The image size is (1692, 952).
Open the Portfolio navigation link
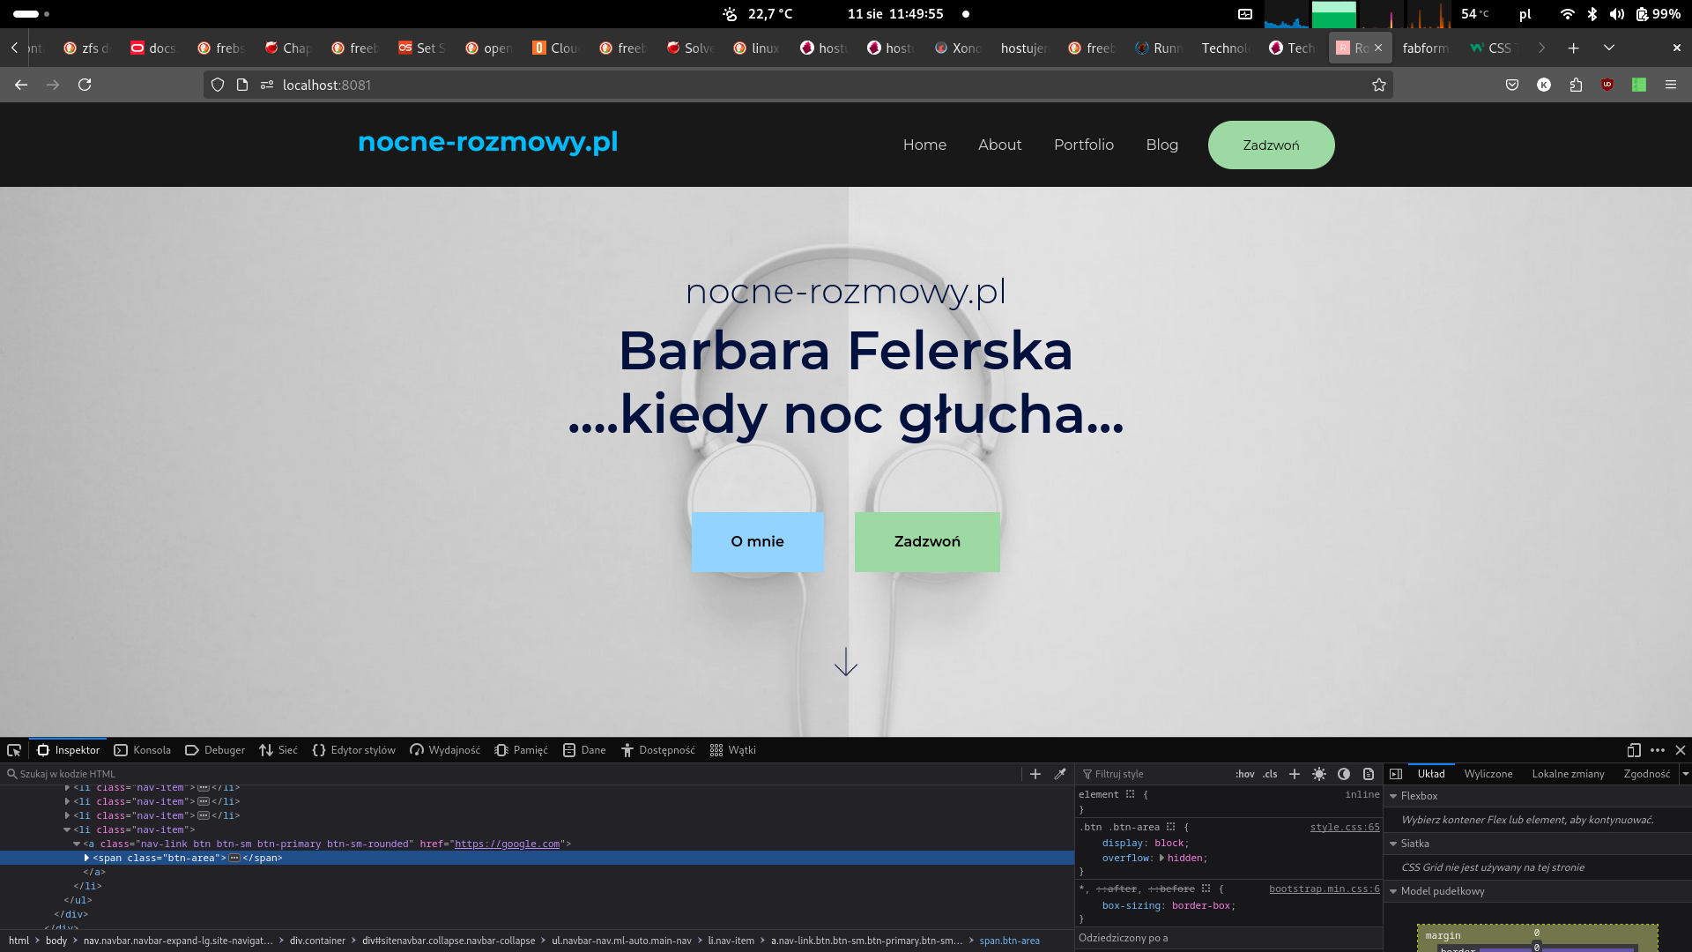1083,145
